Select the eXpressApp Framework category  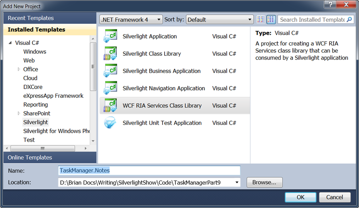[53, 96]
